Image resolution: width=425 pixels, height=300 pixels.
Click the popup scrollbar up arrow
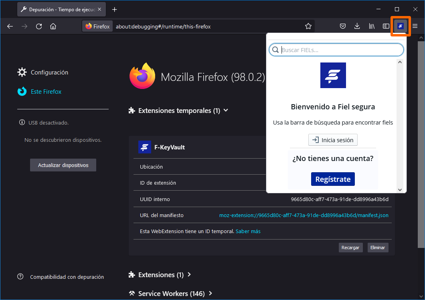coord(400,62)
